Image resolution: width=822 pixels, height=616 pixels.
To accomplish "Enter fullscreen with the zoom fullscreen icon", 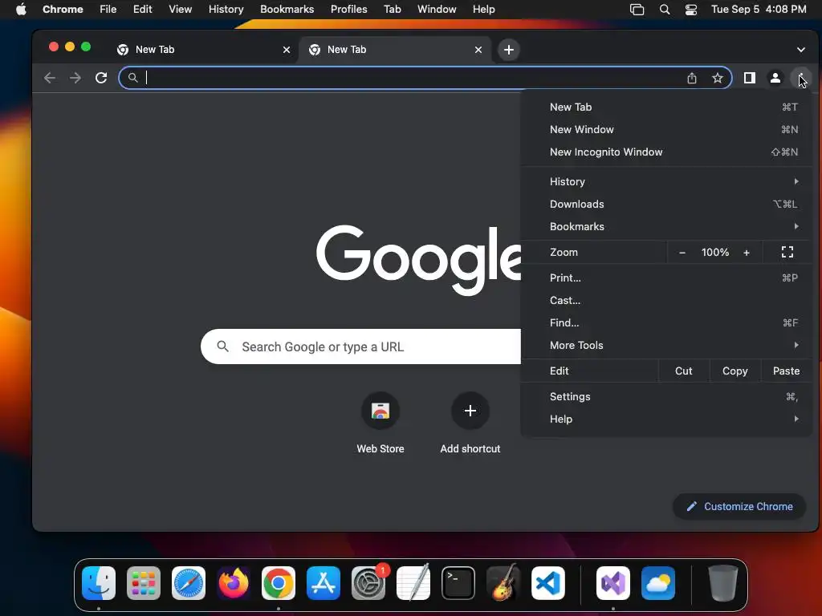I will [x=787, y=253].
